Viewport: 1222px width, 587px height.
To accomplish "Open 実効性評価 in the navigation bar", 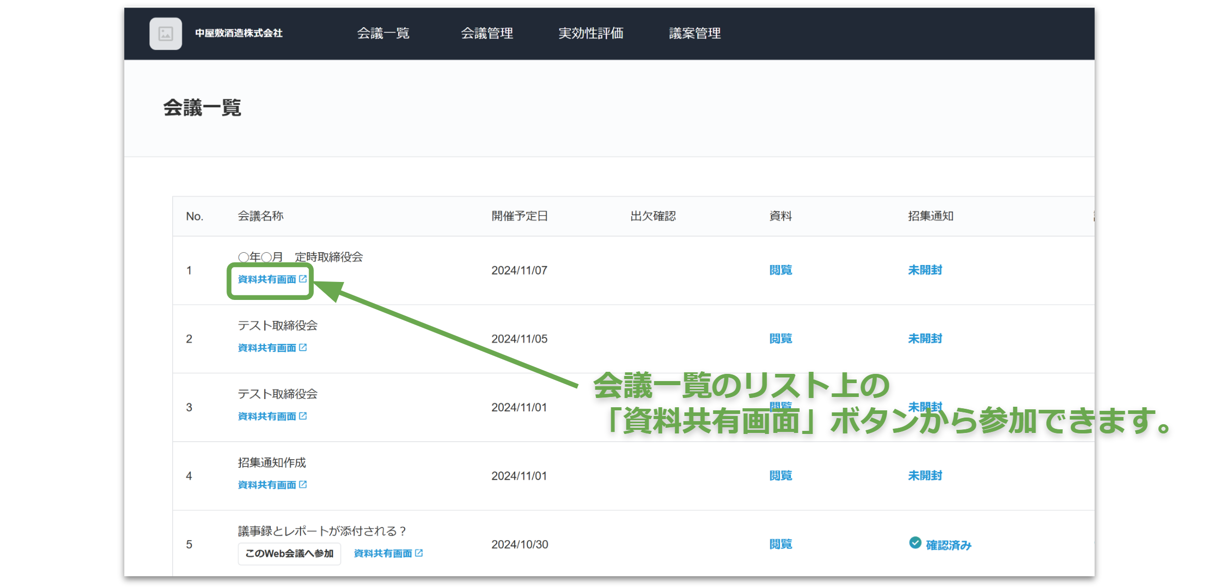I will 591,33.
